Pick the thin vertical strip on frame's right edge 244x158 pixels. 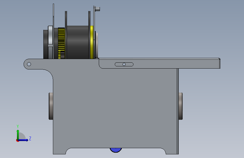[x=178, y=111]
